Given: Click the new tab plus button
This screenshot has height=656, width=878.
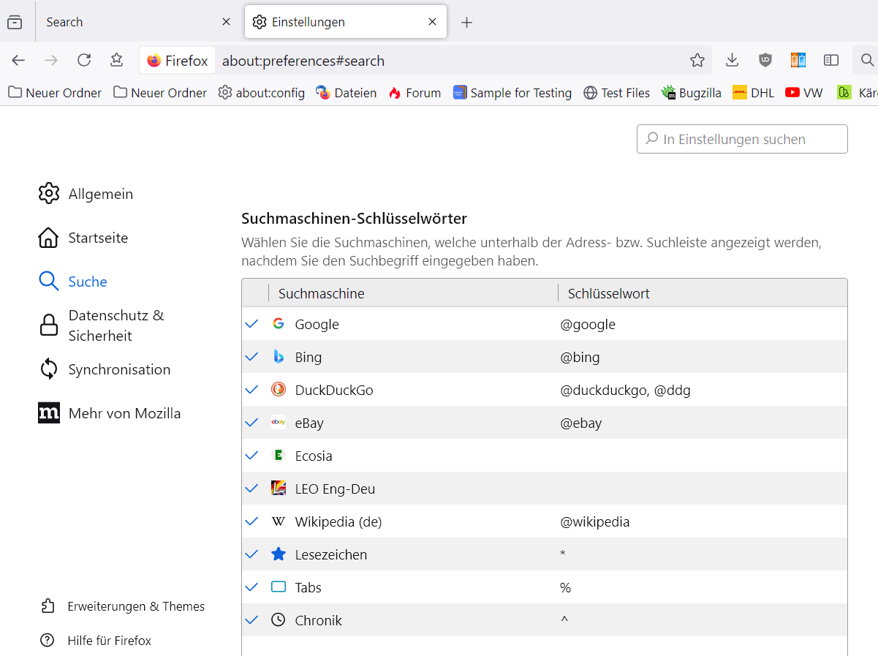Looking at the screenshot, I should [x=467, y=22].
